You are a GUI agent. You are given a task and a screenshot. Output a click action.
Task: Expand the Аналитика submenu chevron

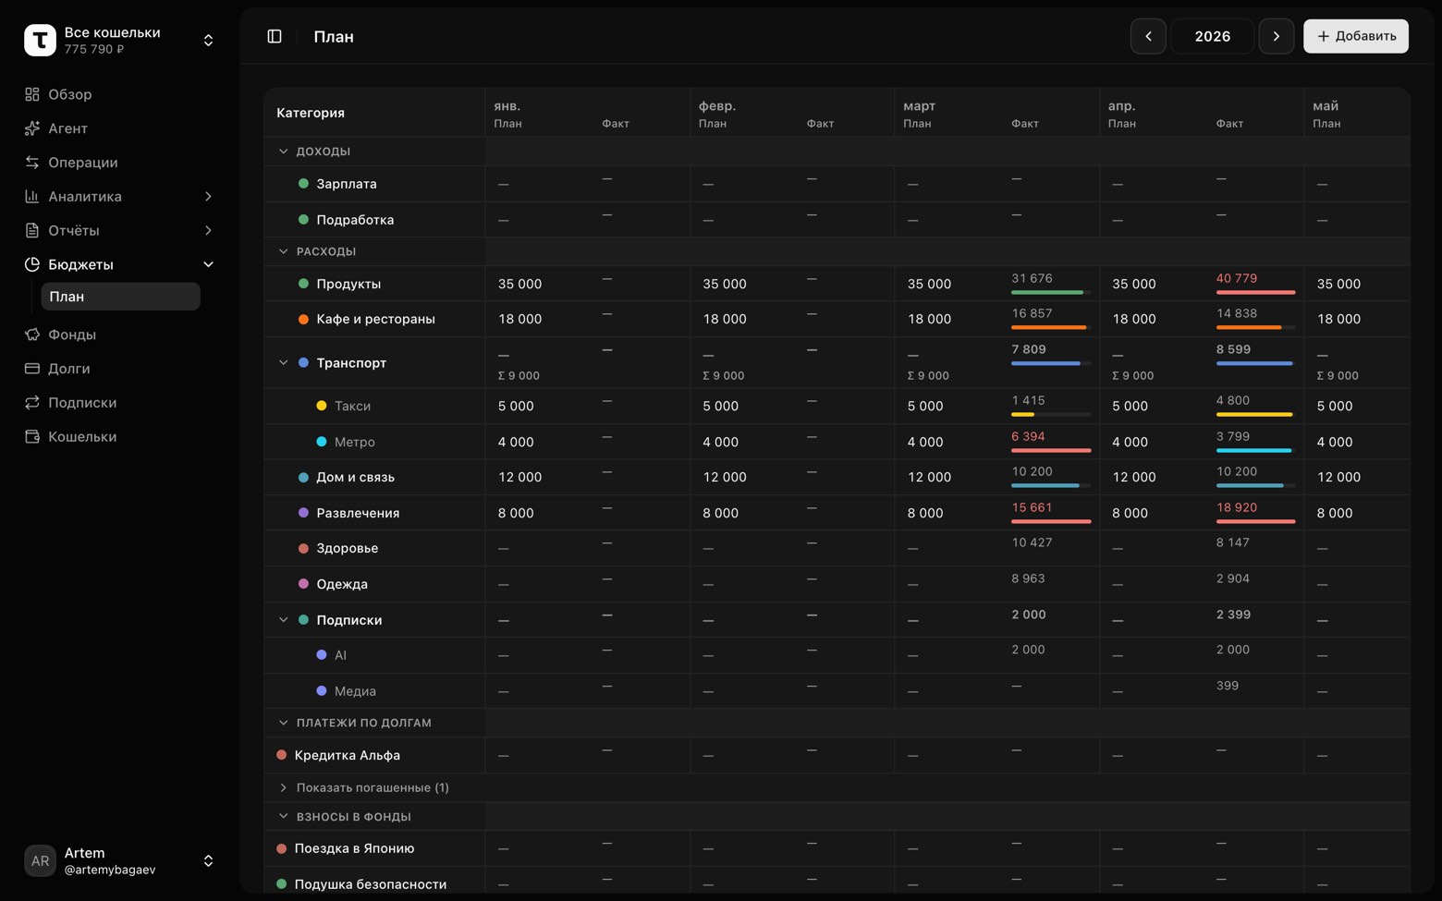point(208,196)
